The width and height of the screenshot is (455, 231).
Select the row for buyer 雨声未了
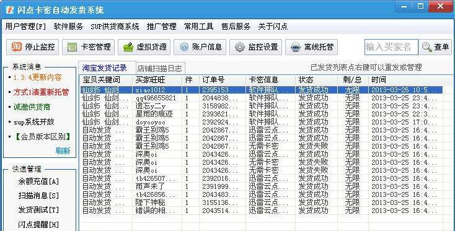click(x=261, y=186)
